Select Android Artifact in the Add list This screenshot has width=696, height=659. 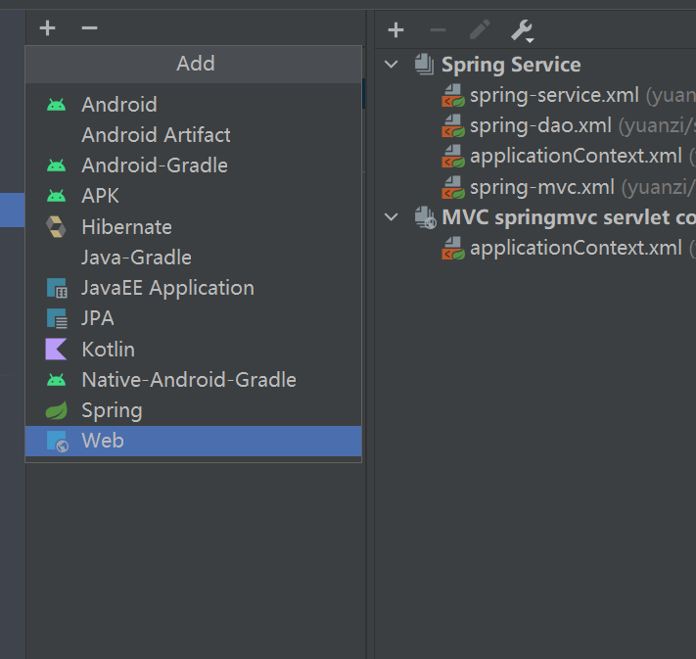point(193,135)
